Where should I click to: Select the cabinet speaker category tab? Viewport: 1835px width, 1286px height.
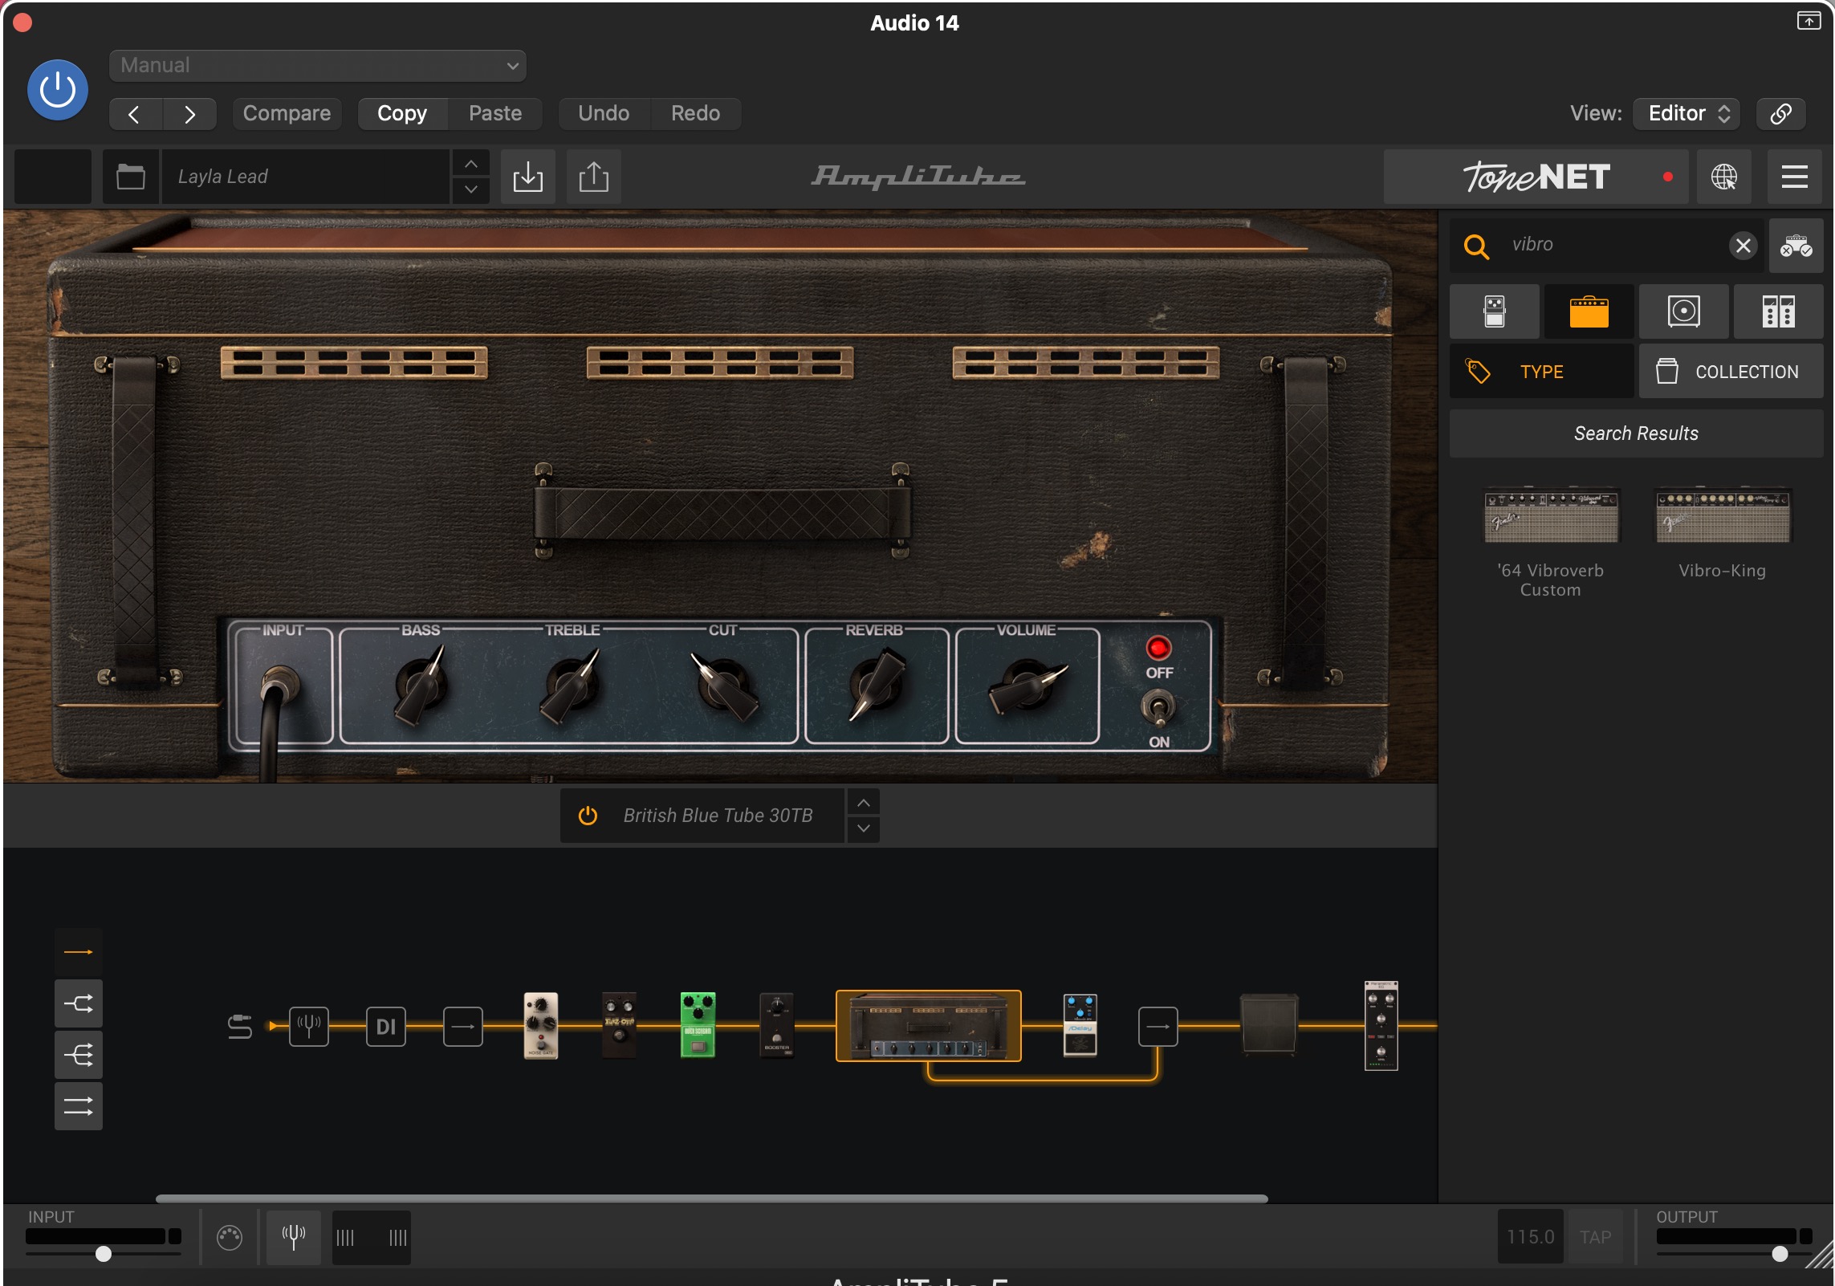point(1683,311)
